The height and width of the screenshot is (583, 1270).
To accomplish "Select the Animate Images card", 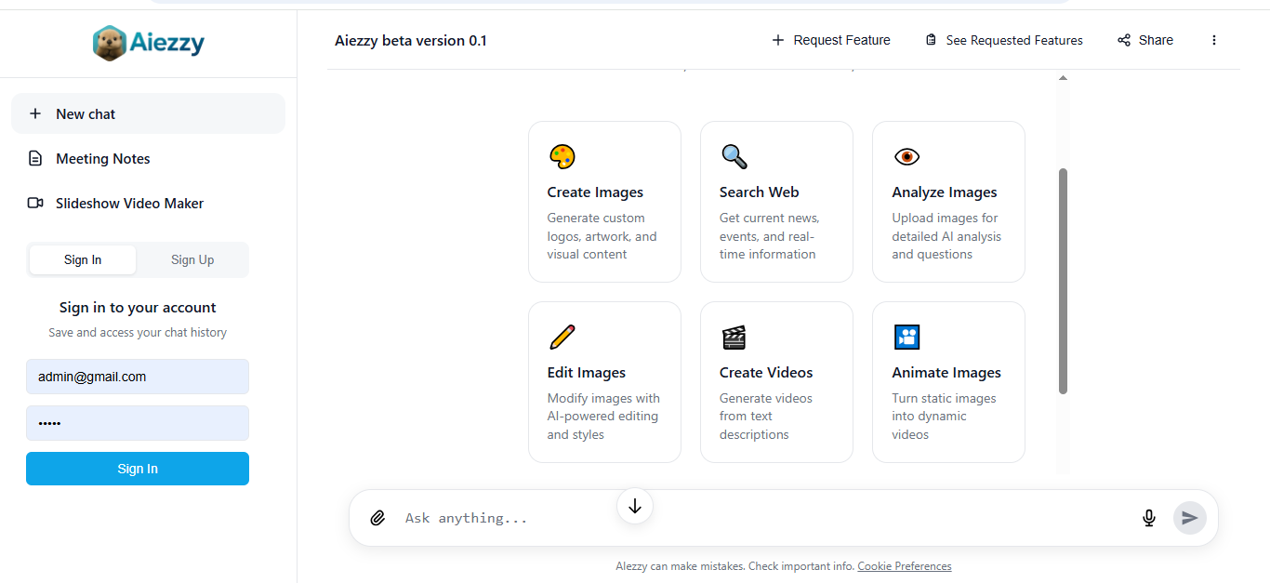I will 948,382.
